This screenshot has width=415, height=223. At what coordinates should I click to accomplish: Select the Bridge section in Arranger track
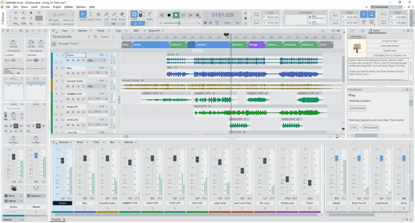[256, 45]
